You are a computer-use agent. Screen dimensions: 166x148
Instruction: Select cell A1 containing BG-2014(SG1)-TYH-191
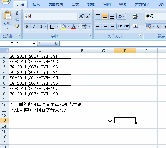[40, 56]
